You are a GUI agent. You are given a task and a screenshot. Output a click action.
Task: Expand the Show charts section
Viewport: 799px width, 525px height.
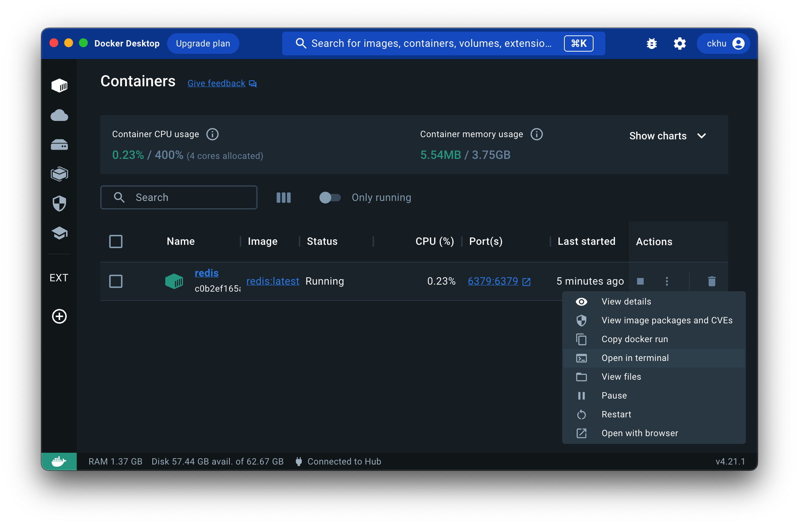[x=668, y=136]
